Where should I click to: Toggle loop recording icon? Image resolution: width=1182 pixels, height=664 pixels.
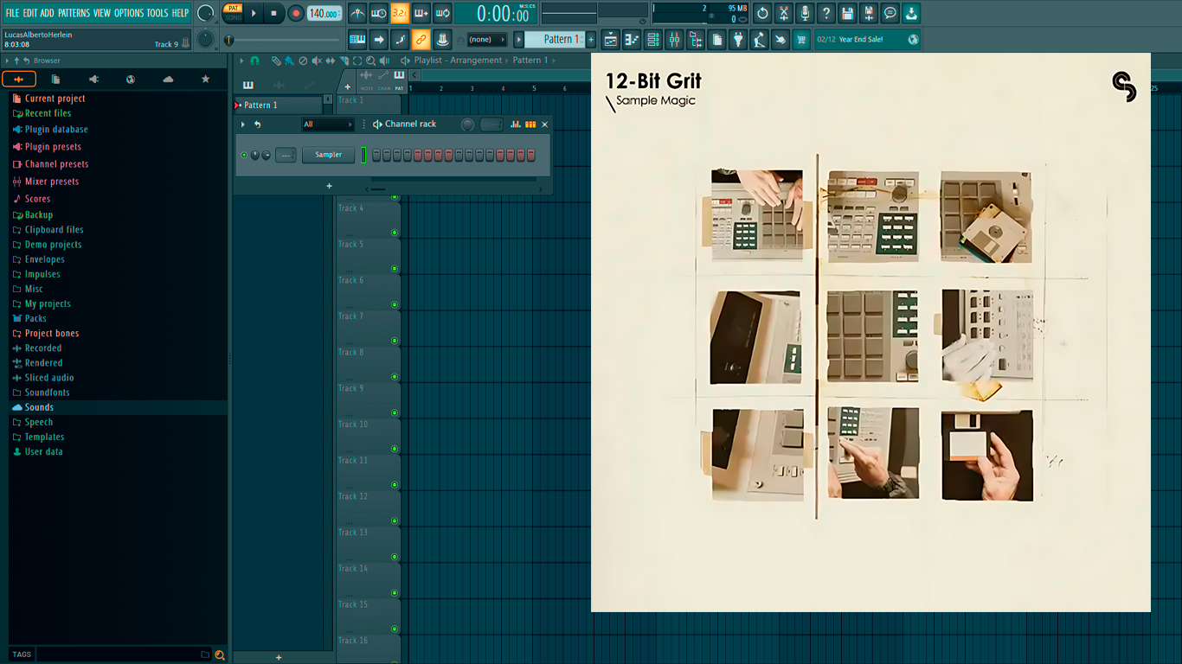coord(442,13)
